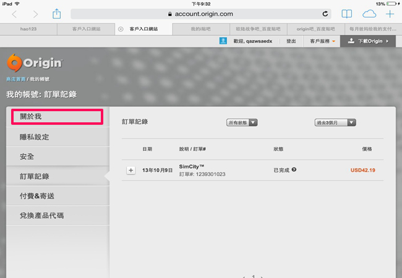Open the 過去3個月 date range dropdown
Viewport: 402px width, 278px height.
pyautogui.click(x=335, y=122)
